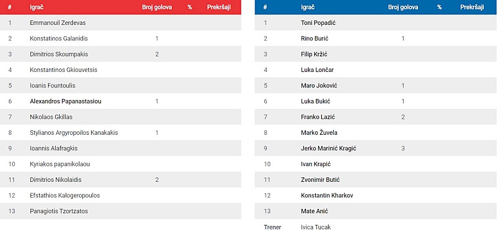This screenshot has height=231, width=497.
Task: Click the # header in blue table
Action: tap(265, 7)
